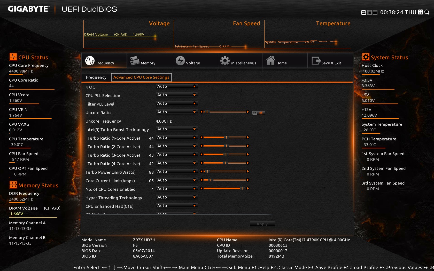434x271 pixels.
Task: Click the System Status gear icon
Action: 366,57
